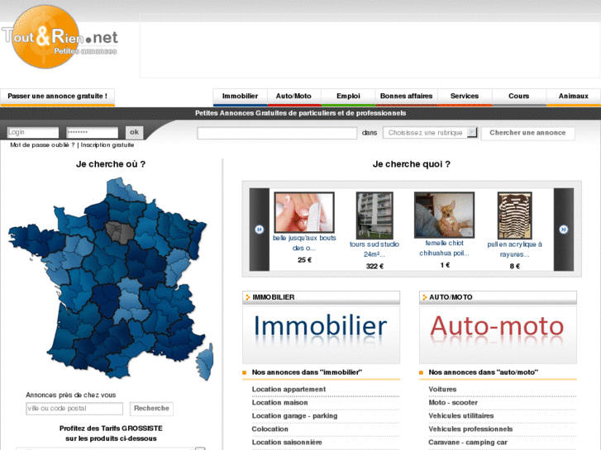
Task: Click the 25 € price text
Action: (304, 259)
